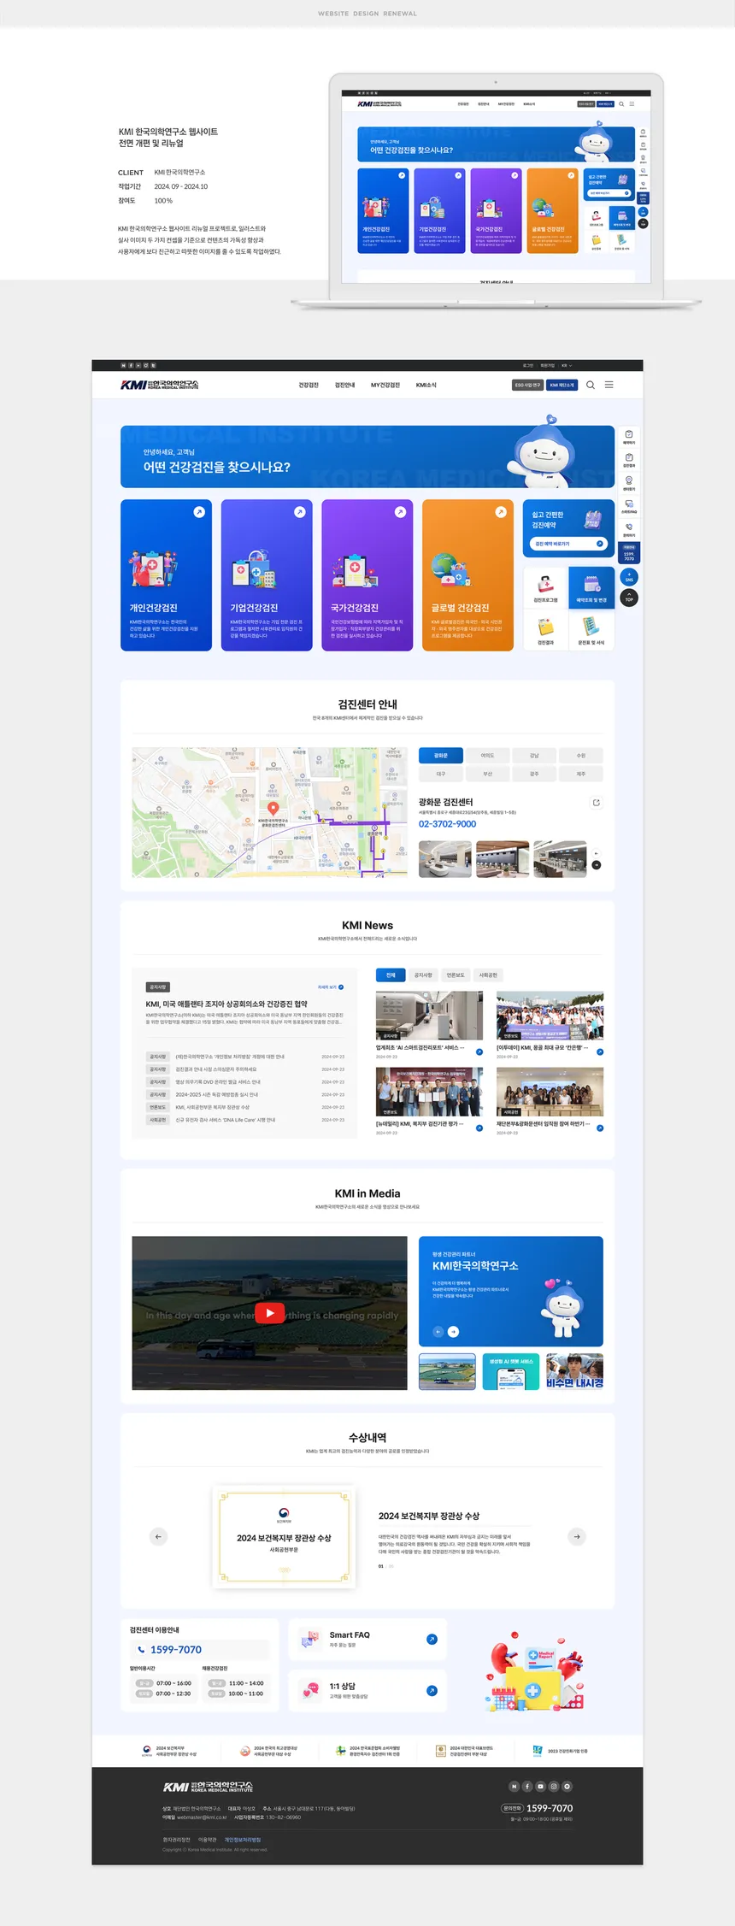The image size is (735, 1926).
Task: Open the 로그인 link in top bar
Action: pyautogui.click(x=528, y=365)
